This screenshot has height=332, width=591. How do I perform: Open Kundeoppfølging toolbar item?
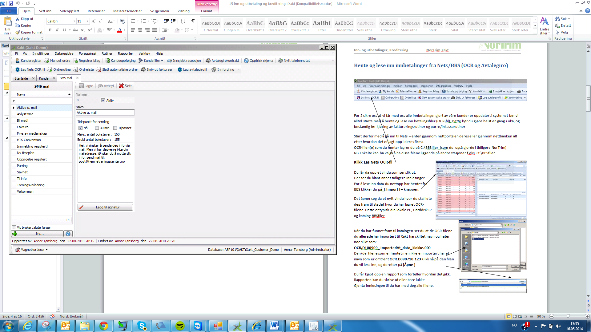point(120,61)
